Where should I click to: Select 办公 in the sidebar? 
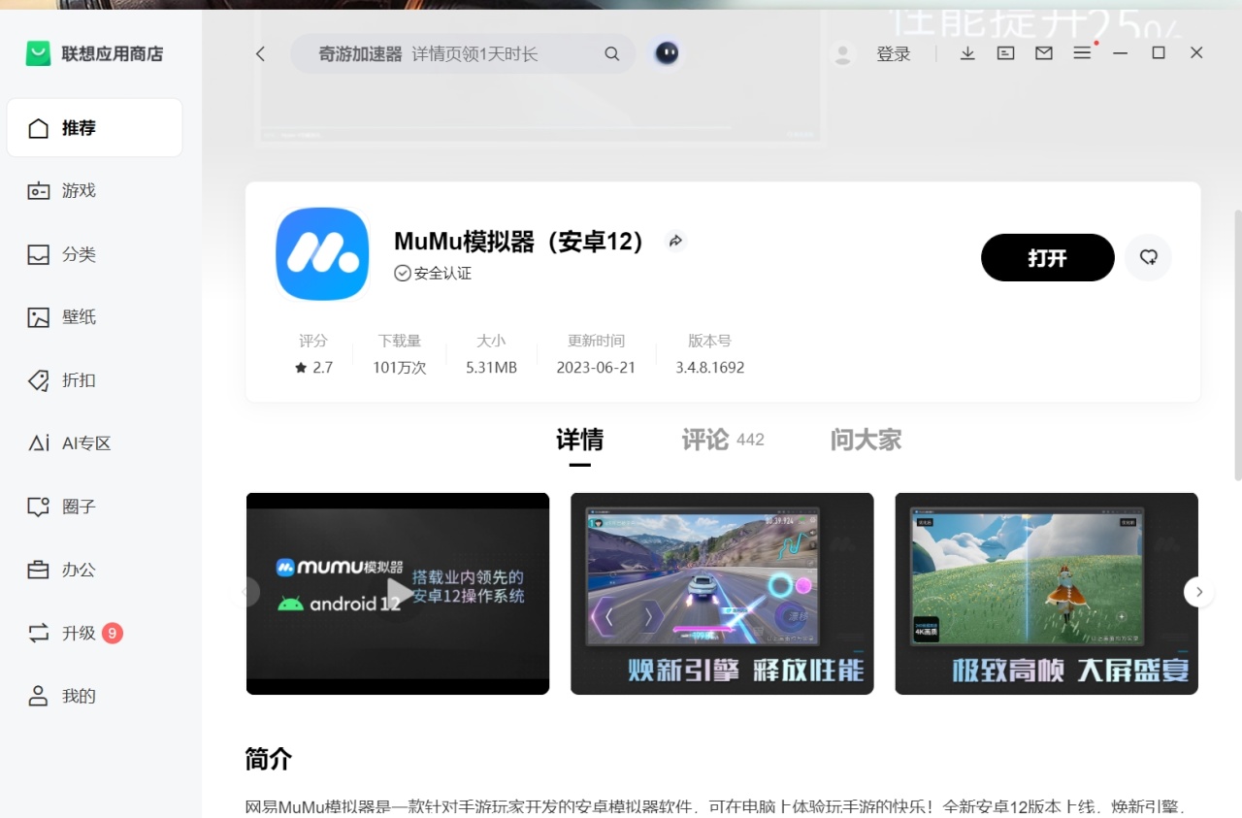[x=94, y=570]
